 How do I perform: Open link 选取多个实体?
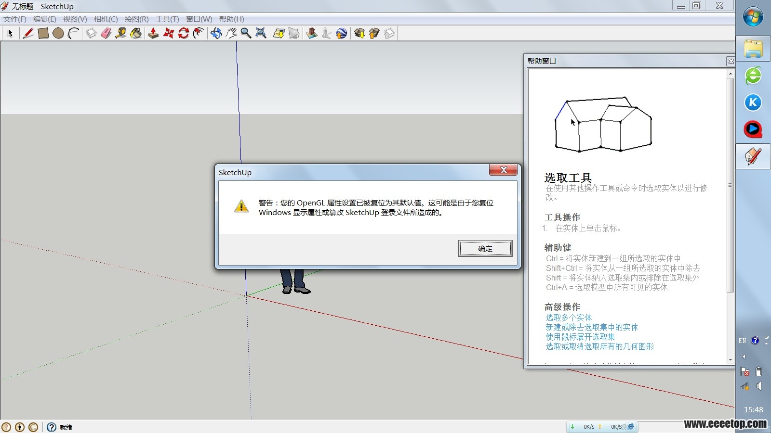(569, 318)
